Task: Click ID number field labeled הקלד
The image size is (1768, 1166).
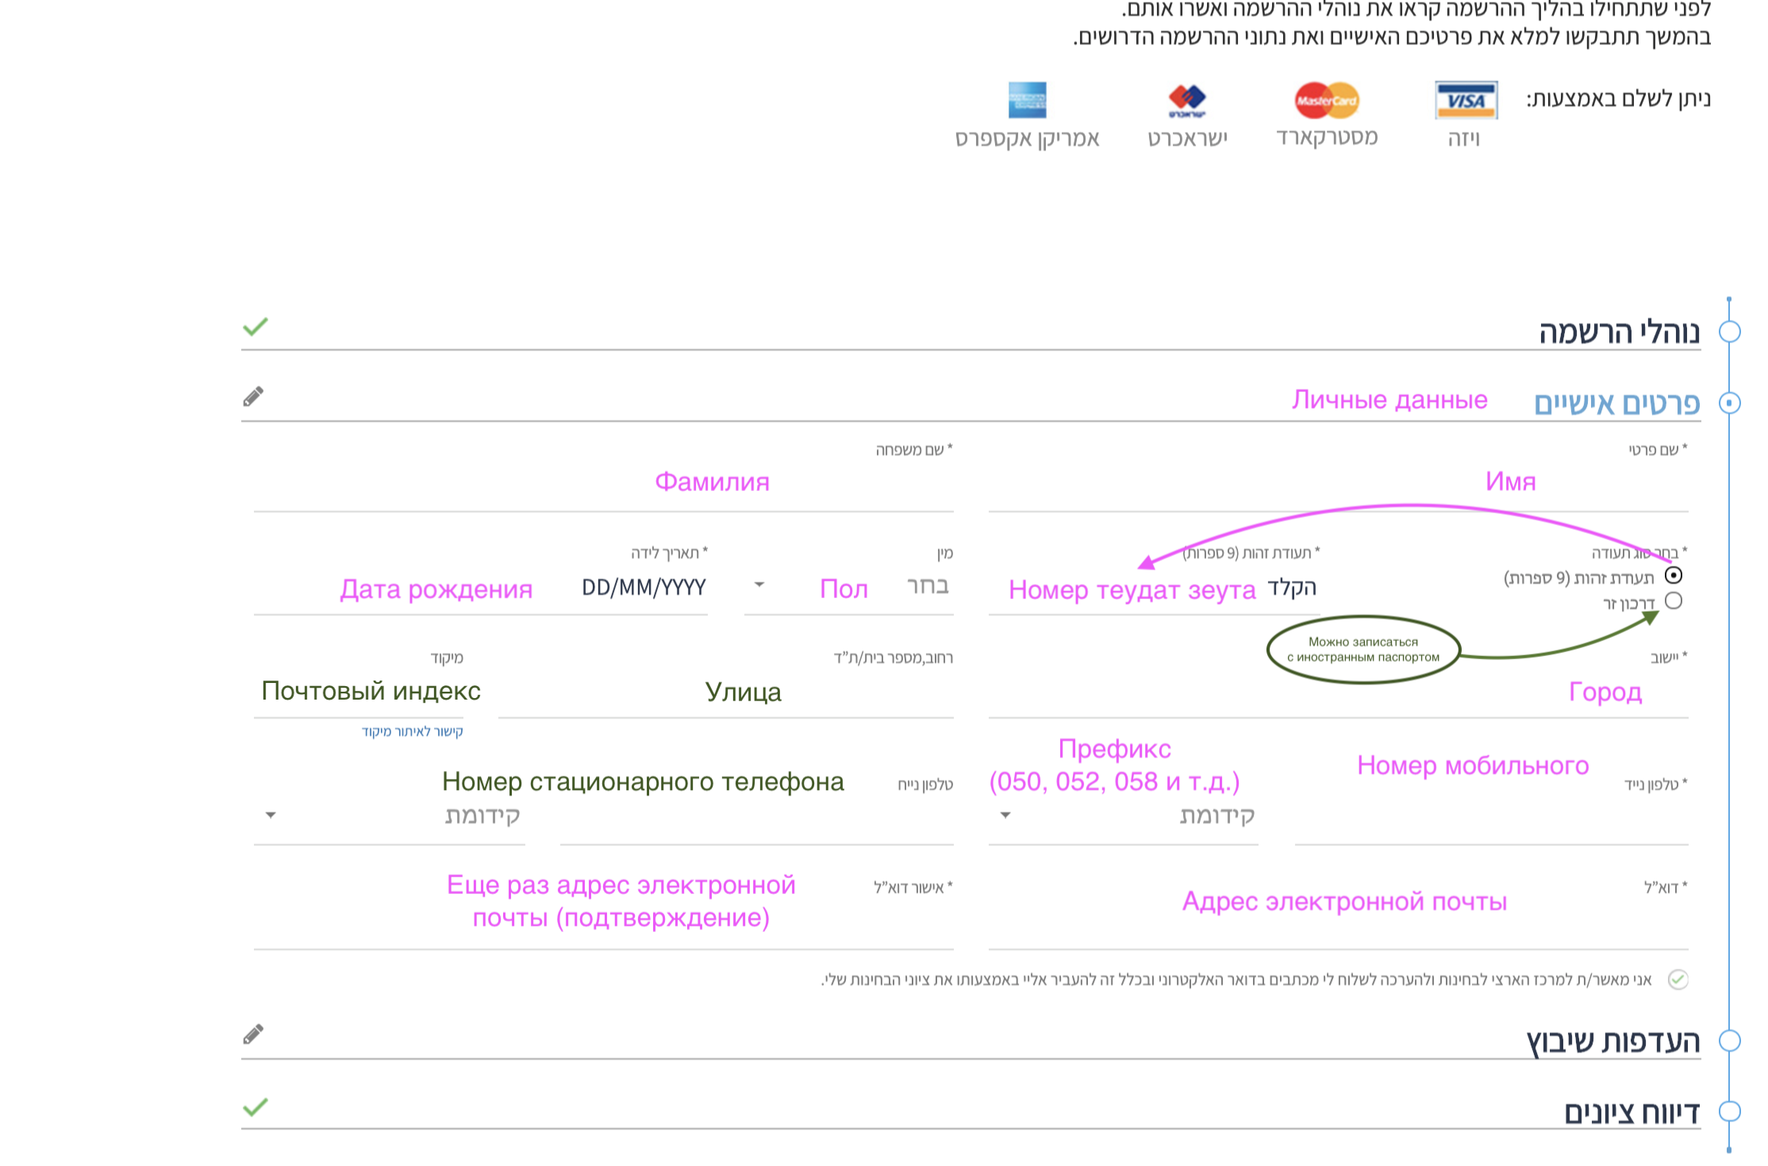Action: pyautogui.click(x=1291, y=588)
